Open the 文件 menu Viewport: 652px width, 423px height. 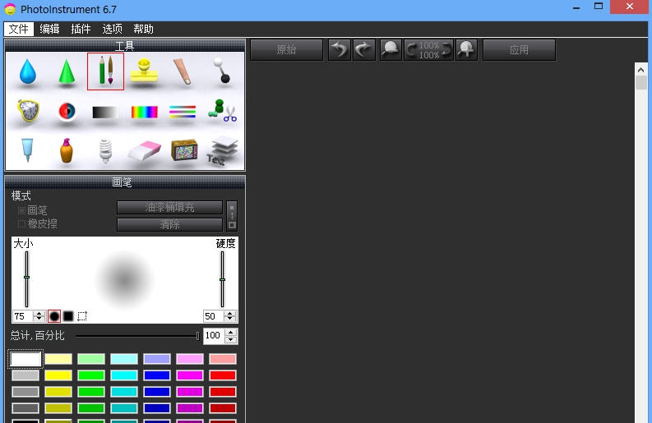19,29
